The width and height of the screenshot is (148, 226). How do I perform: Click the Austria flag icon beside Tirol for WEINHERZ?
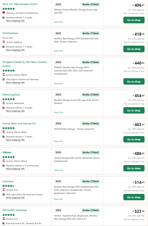pos(4,219)
